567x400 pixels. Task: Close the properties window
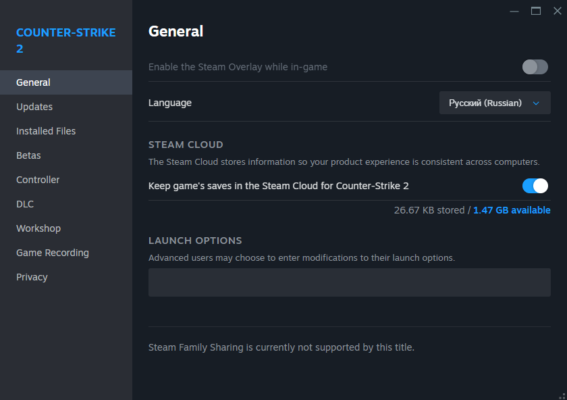(558, 11)
